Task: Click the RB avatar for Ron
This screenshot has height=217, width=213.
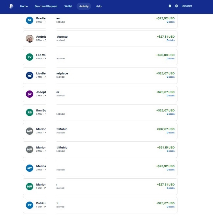Action: pyautogui.click(x=30, y=112)
